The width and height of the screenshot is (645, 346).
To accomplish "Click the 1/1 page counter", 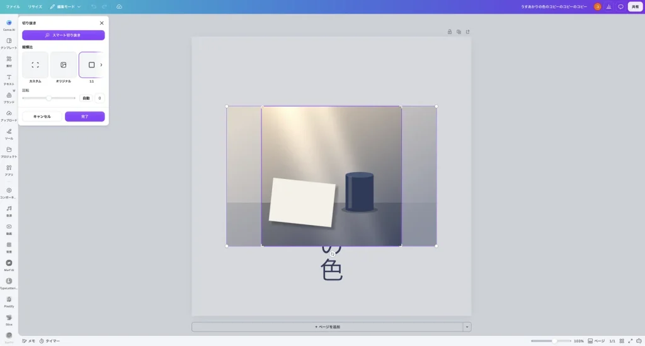I will tap(612, 341).
